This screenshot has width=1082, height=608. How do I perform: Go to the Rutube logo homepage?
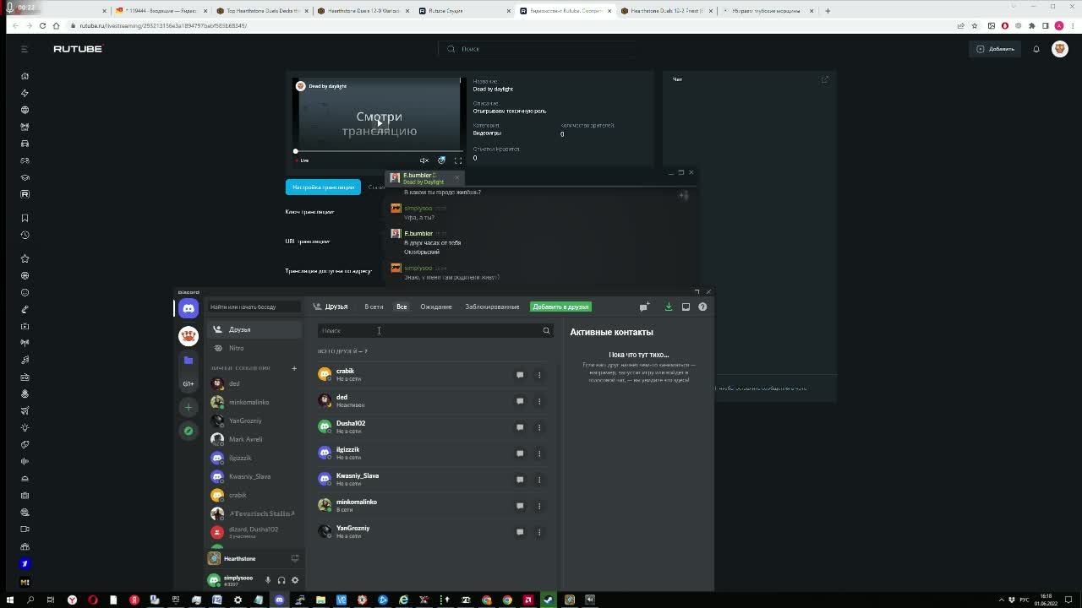coord(78,49)
